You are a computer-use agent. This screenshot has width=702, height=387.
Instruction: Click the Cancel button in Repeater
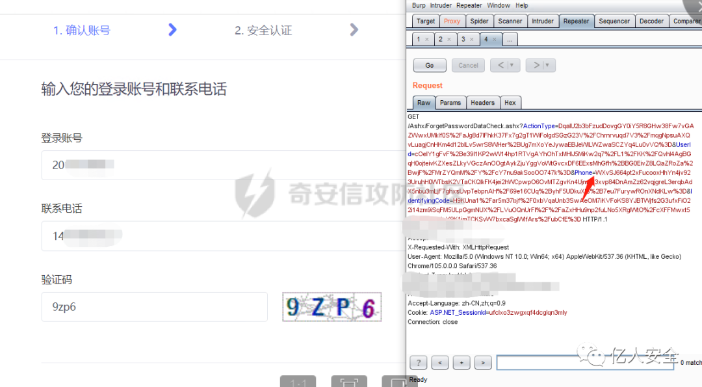(468, 66)
